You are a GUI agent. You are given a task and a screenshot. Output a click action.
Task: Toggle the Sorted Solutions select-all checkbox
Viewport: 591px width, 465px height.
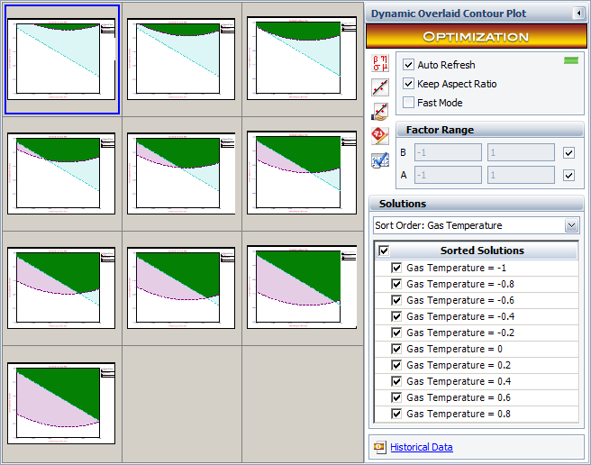pyautogui.click(x=385, y=251)
